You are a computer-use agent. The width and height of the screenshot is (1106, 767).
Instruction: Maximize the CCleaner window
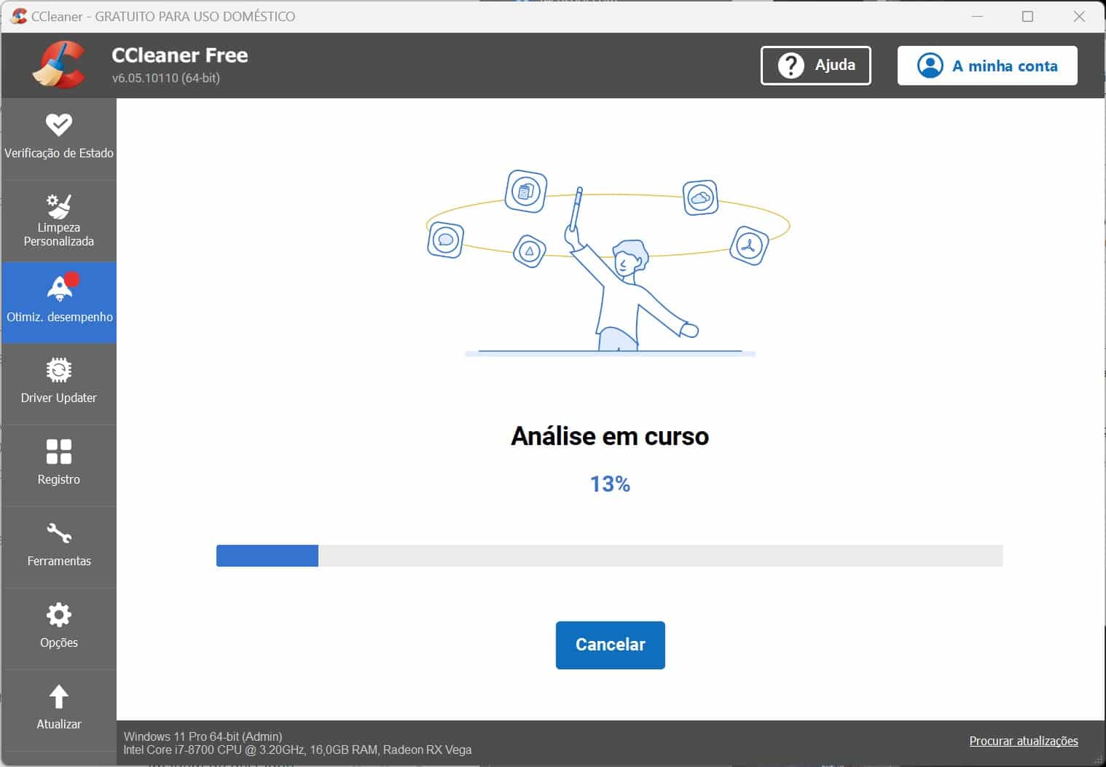click(x=1027, y=16)
